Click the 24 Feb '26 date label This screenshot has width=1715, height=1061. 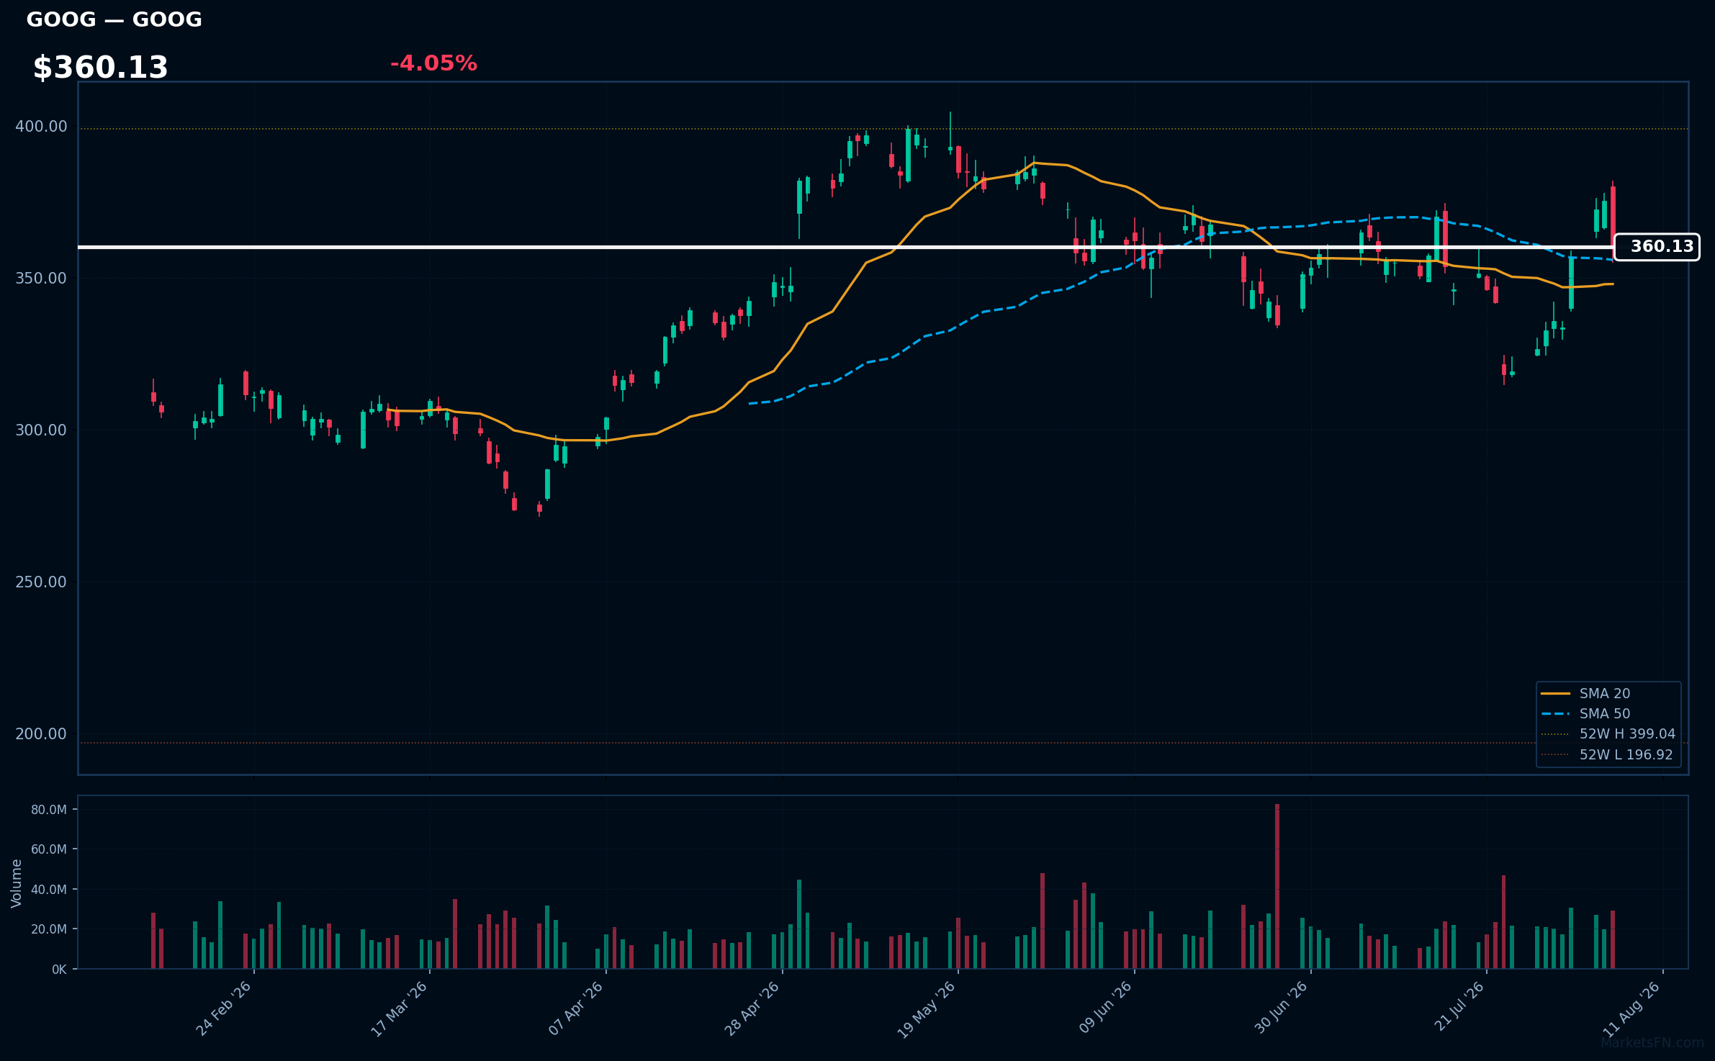[x=224, y=1008]
